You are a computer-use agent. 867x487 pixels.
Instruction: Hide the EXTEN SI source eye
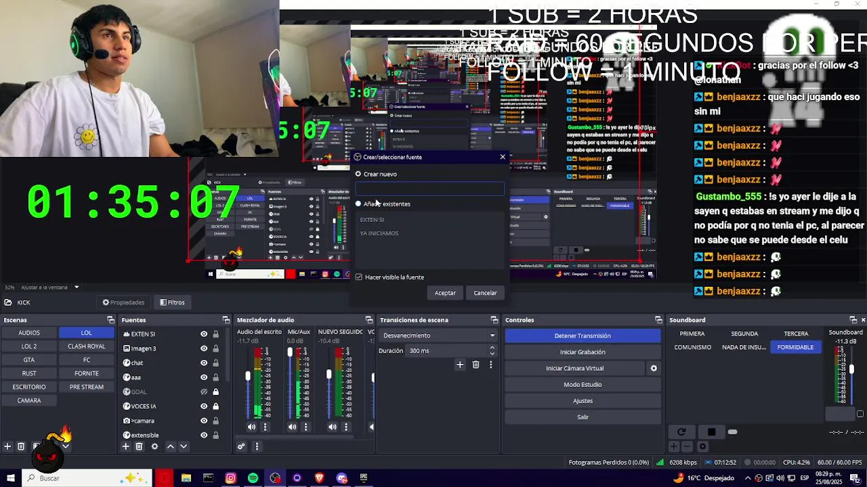tap(204, 334)
